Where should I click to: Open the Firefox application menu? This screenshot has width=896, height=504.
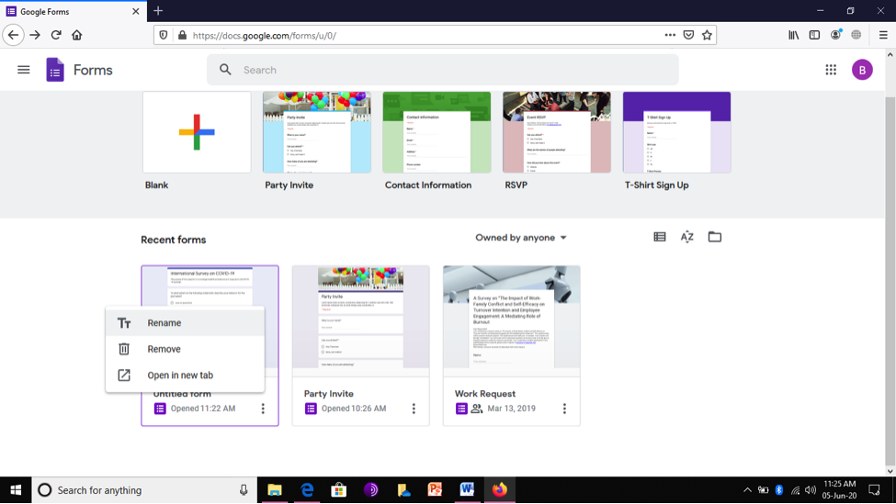point(883,36)
